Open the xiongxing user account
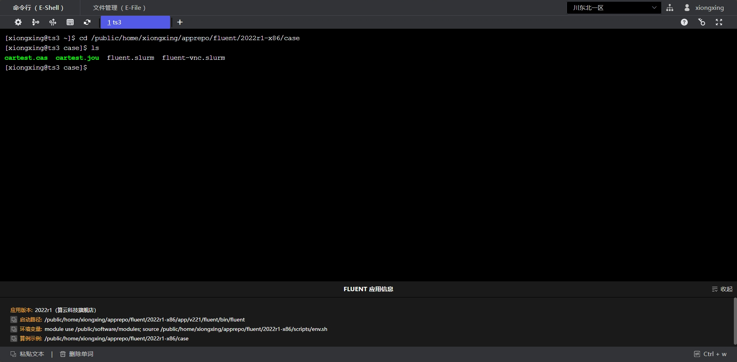Viewport: 737px width, 362px height. (x=705, y=8)
